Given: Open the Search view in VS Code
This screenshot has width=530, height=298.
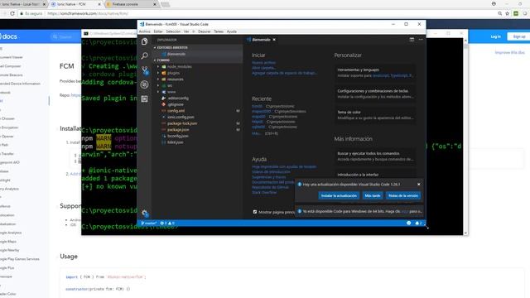Looking at the screenshot, I should tap(145, 55).
